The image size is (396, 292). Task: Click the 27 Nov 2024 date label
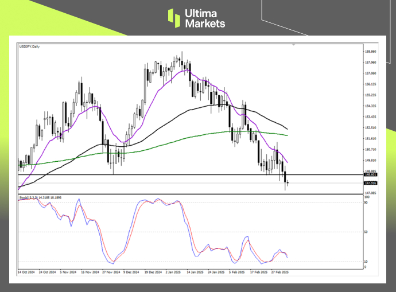111,272
